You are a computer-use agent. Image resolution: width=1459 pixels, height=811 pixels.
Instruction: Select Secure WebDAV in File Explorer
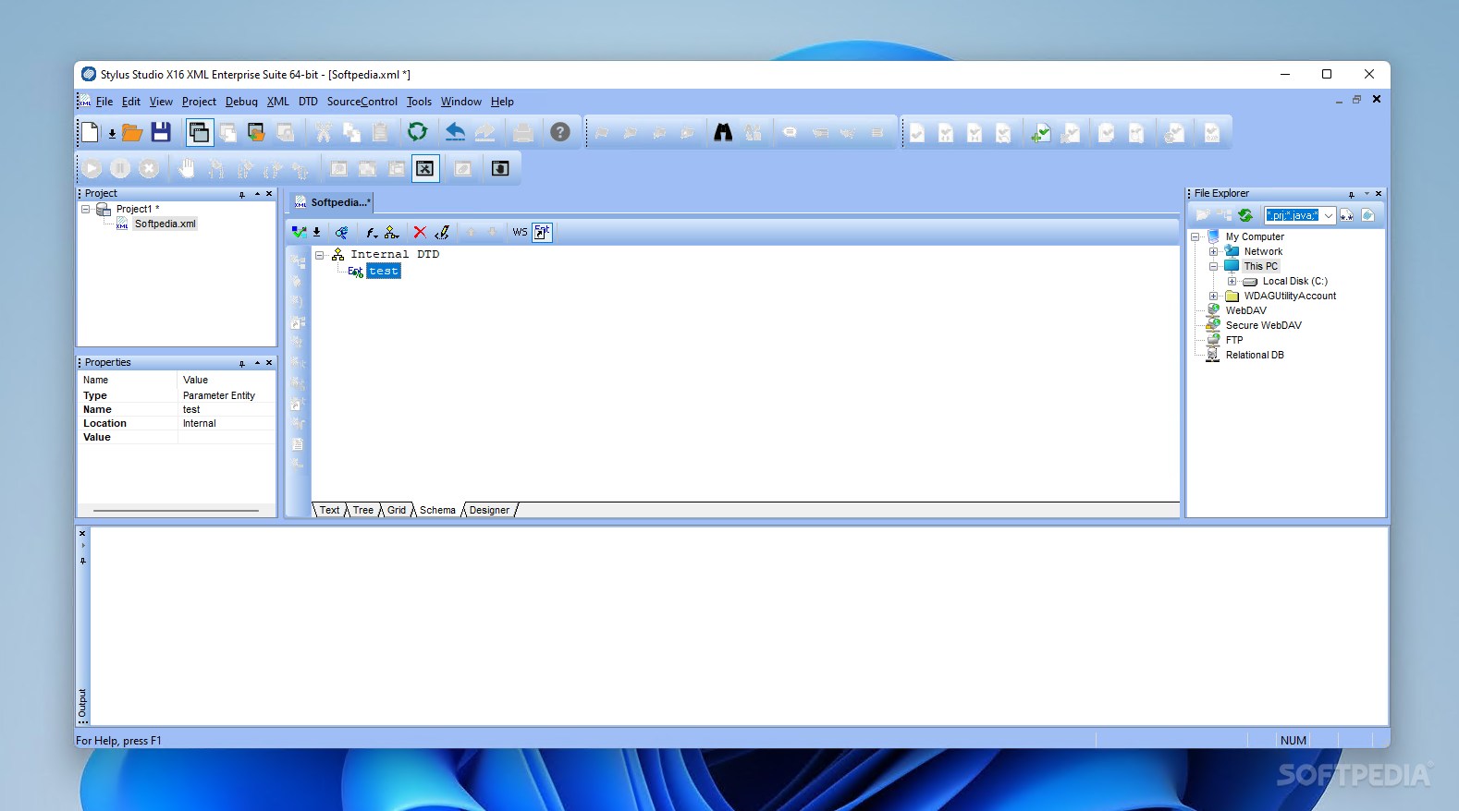(x=1263, y=326)
